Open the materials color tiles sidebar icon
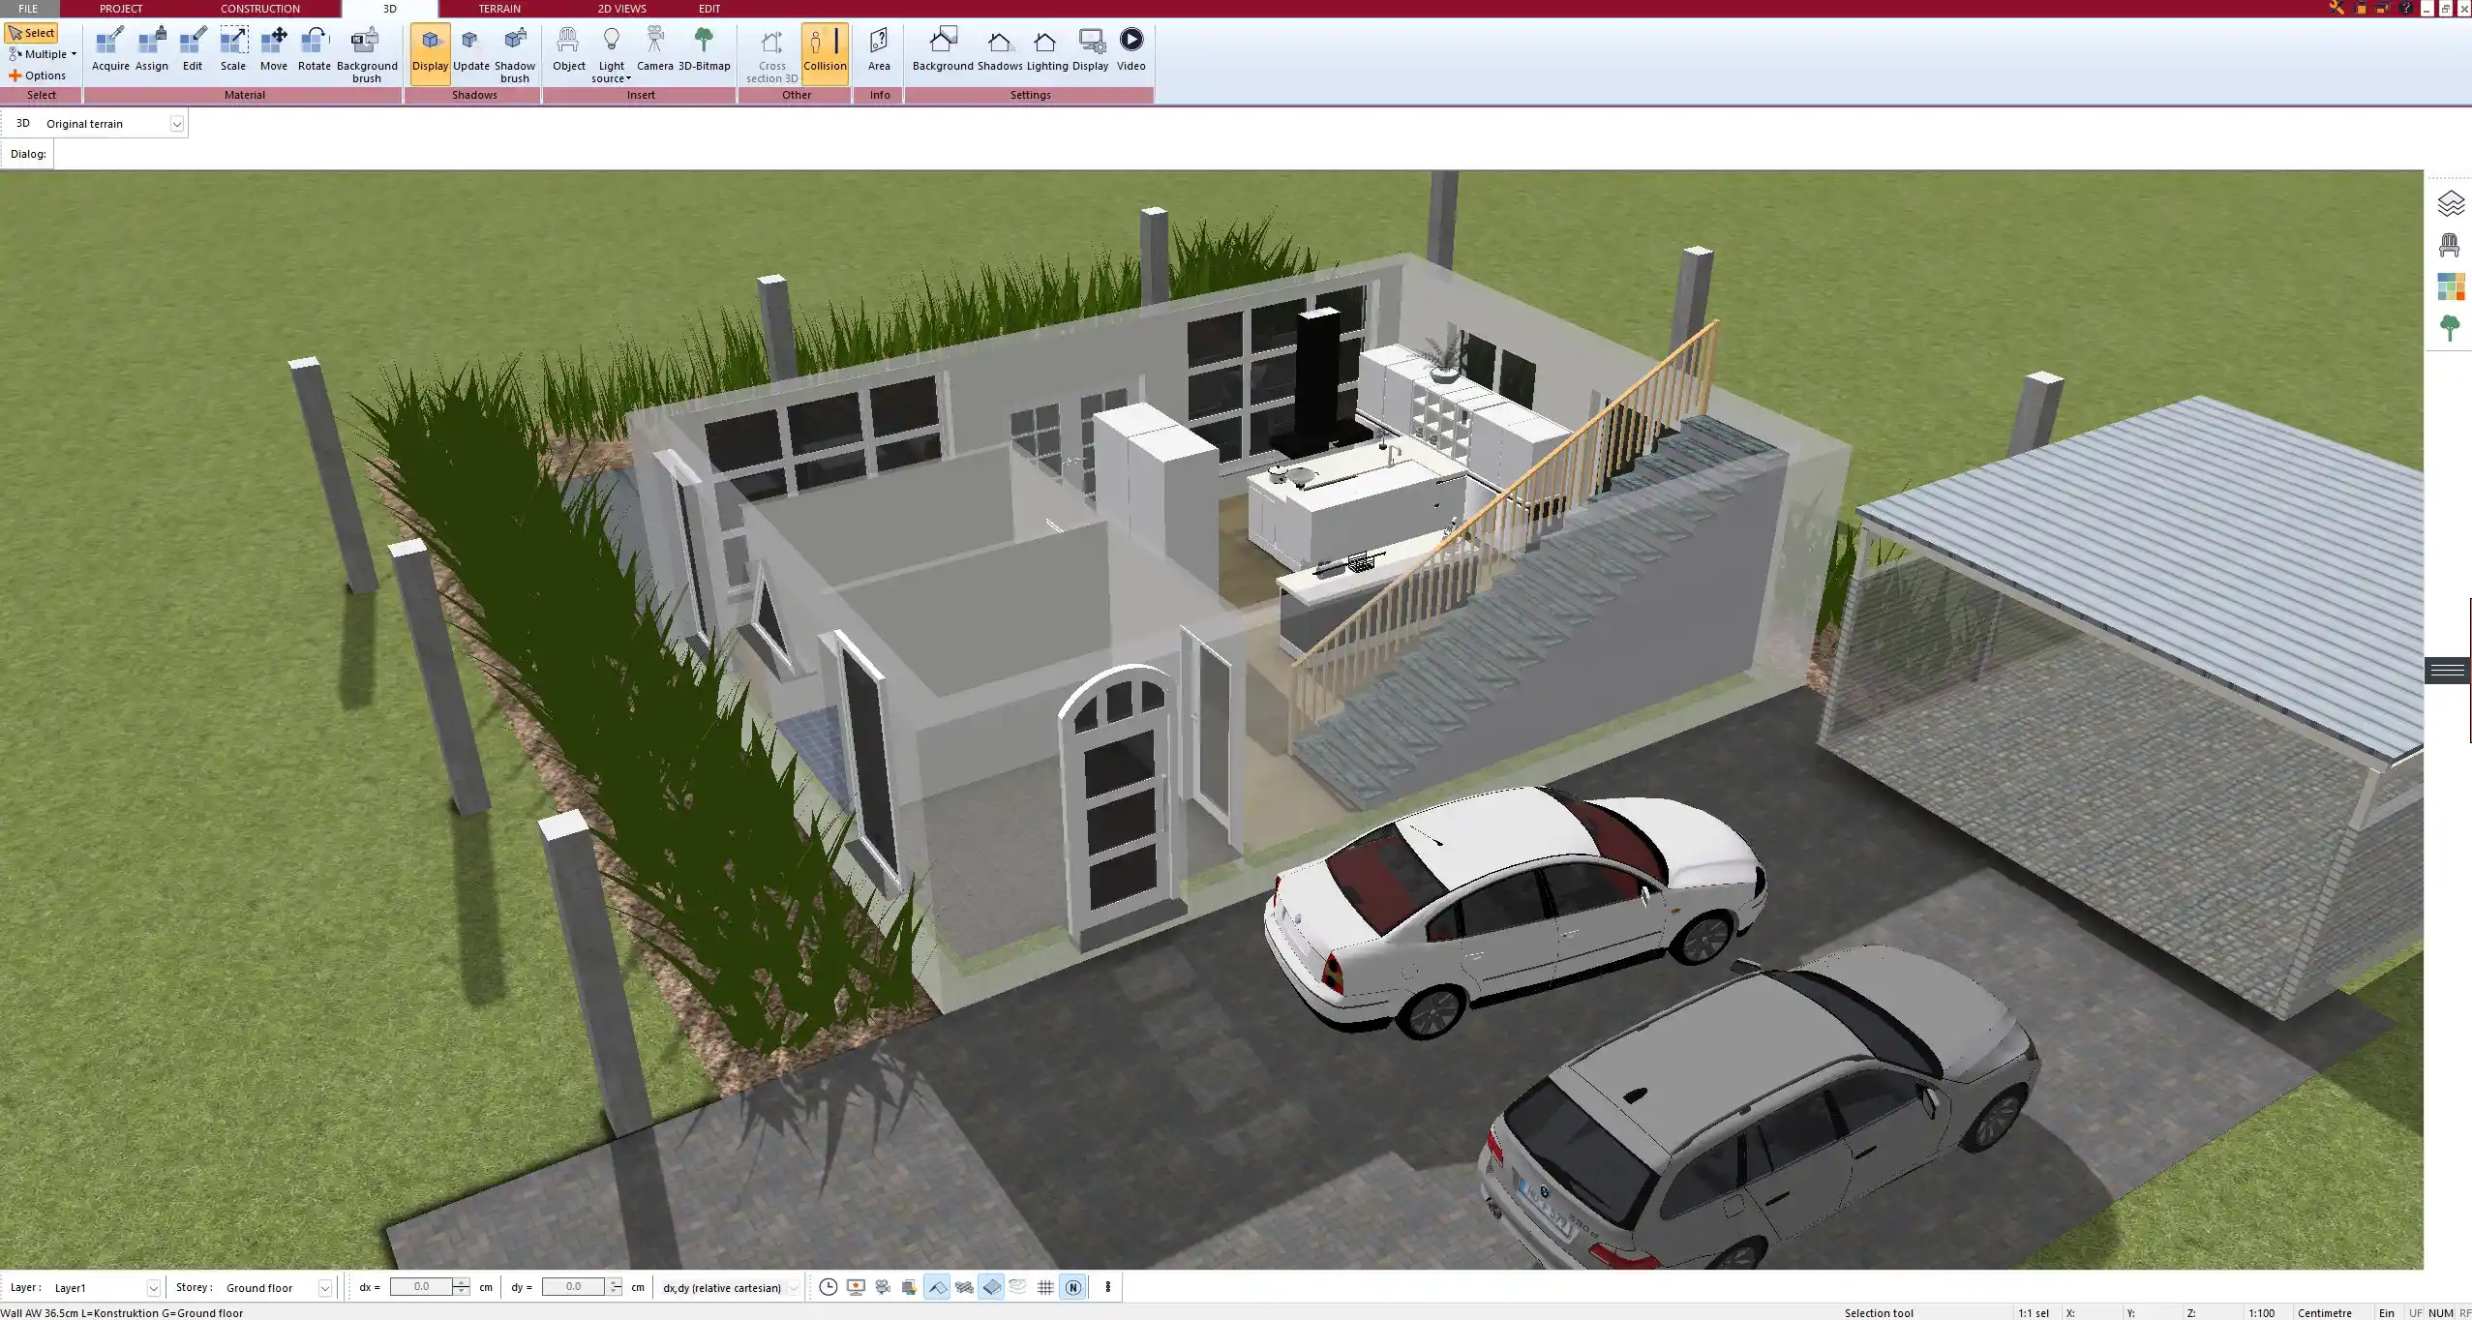2472x1320 pixels. (2450, 286)
